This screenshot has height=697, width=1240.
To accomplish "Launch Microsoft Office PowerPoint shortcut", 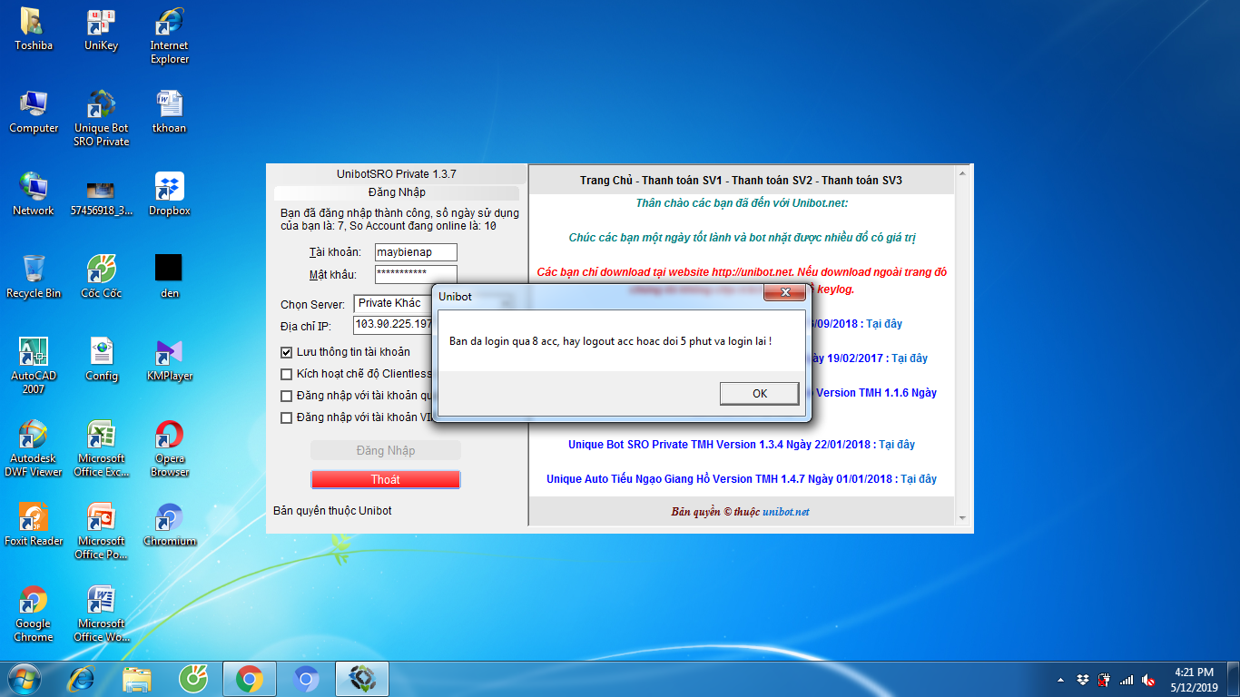I will 101,531.
